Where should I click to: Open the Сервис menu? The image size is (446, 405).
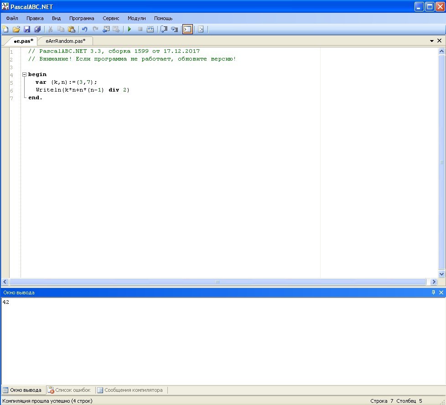coord(111,18)
